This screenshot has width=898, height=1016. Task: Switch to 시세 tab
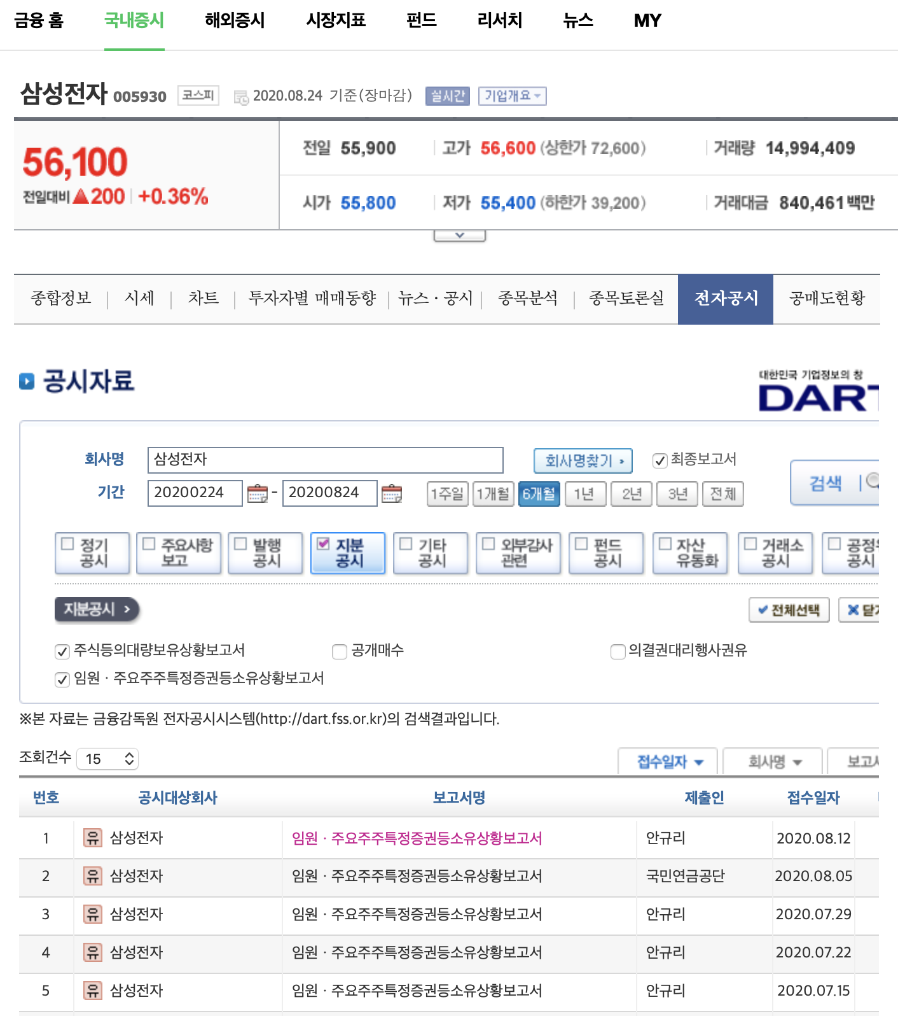coord(139,298)
